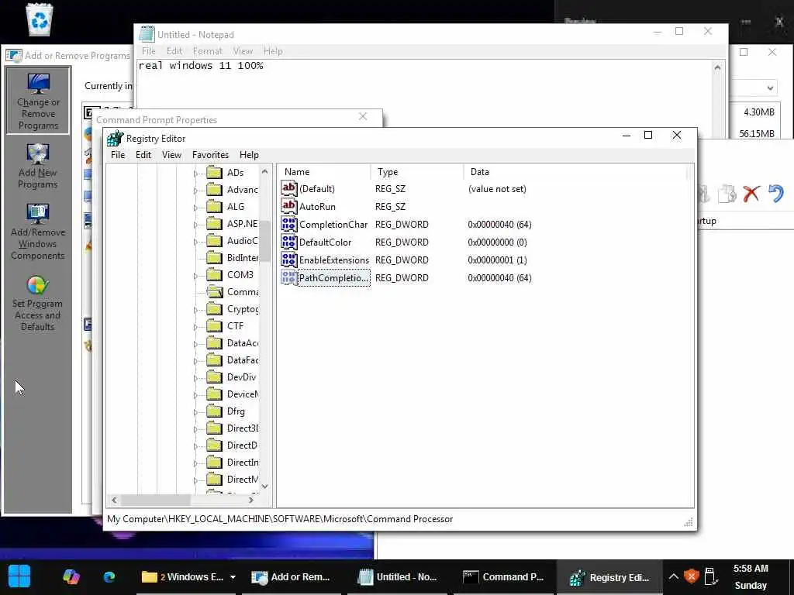Screen dimensions: 794x595
Task: Show hidden tray icons chevron
Action: point(673,576)
